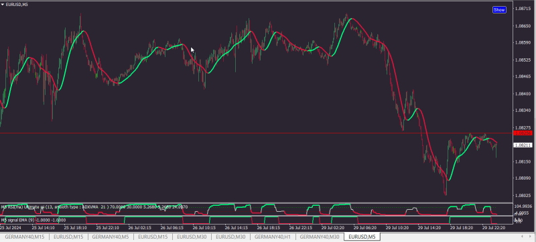Open the EURUSD,M30 tab left of GERMANY40,H1
The width and height of the screenshot is (536, 242).
[230, 237]
